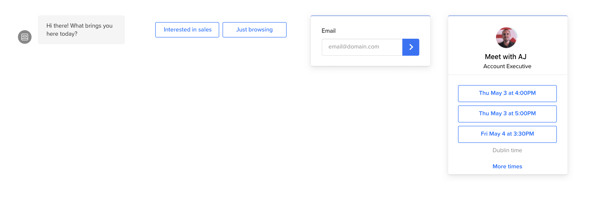Image resolution: width=591 pixels, height=202 pixels.
Task: Click the blue top border of Email card
Action: pos(370,16)
